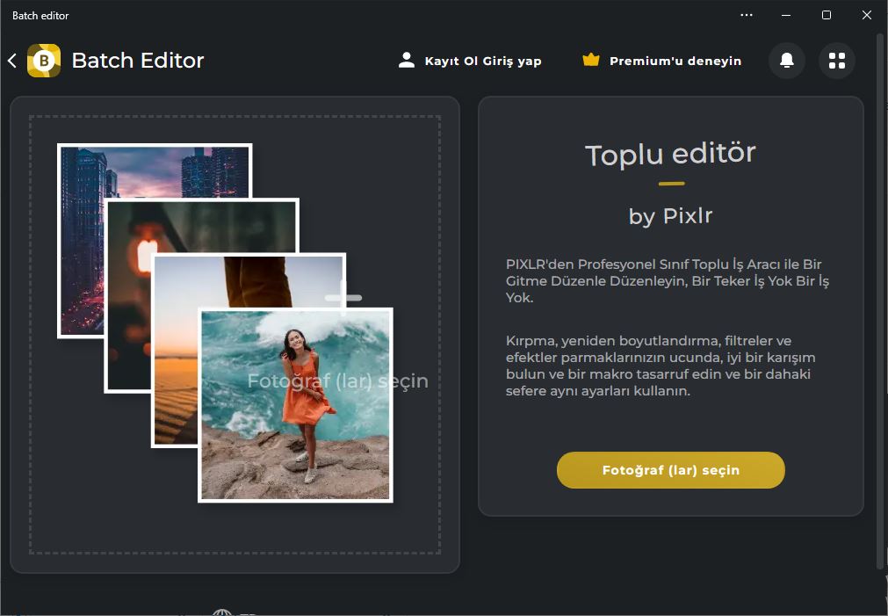Click the Toplu editör heading
Image resolution: width=888 pixels, height=616 pixels.
click(x=670, y=154)
